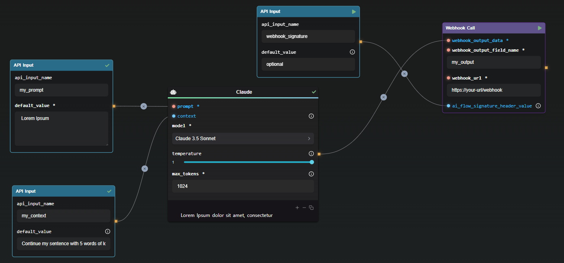
Task: Open the default_value info on the webhook_signature node
Action: coord(352,52)
